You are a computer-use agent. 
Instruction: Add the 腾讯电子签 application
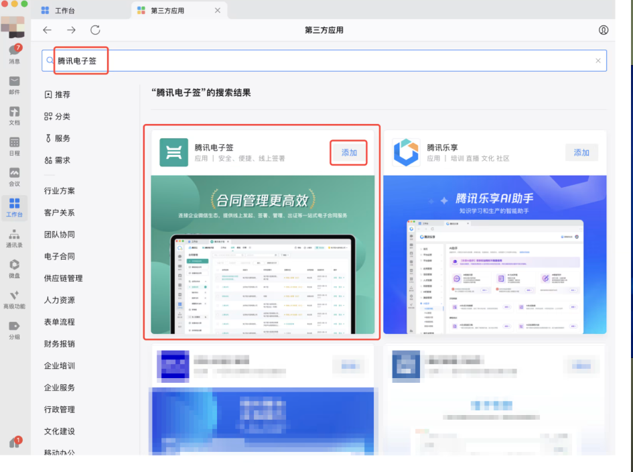pyautogui.click(x=349, y=153)
